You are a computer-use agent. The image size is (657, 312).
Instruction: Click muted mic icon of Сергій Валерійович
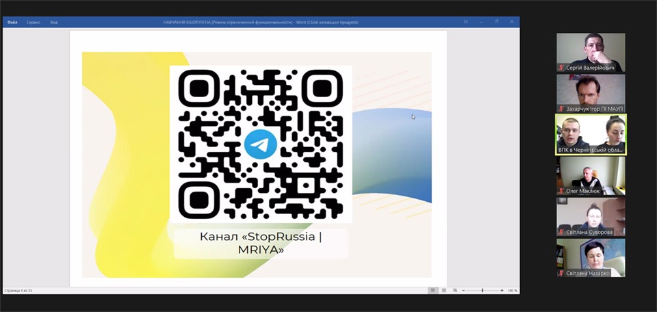[561, 68]
